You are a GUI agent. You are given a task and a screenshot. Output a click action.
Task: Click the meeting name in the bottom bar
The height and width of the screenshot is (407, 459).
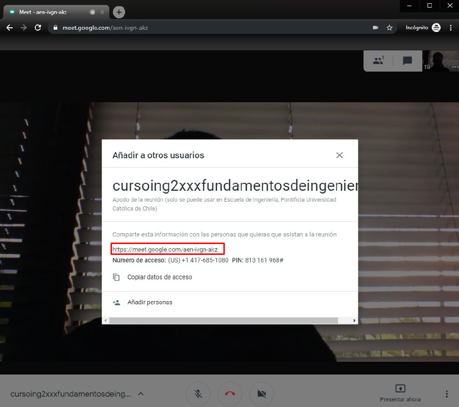(71, 394)
